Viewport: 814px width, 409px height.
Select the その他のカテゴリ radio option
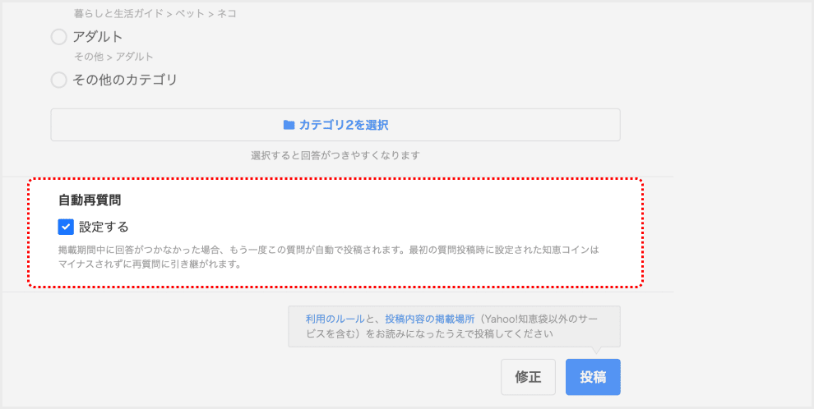(58, 80)
